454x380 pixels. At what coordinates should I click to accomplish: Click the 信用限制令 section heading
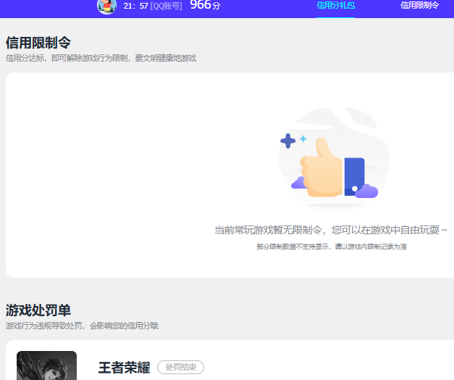coord(38,43)
